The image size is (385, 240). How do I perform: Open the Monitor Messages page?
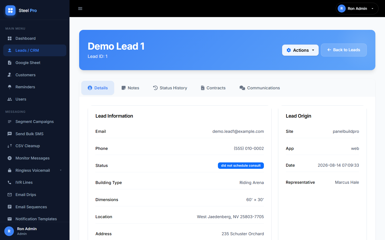pos(35,158)
